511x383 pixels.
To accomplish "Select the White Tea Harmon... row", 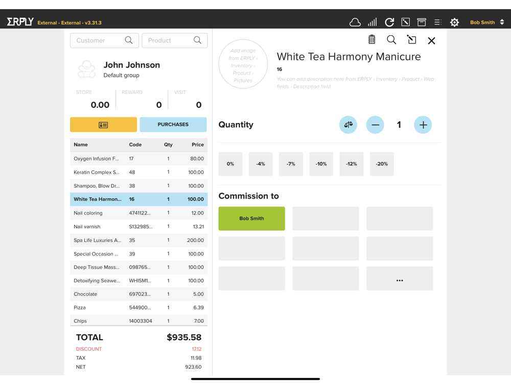I will click(139, 199).
